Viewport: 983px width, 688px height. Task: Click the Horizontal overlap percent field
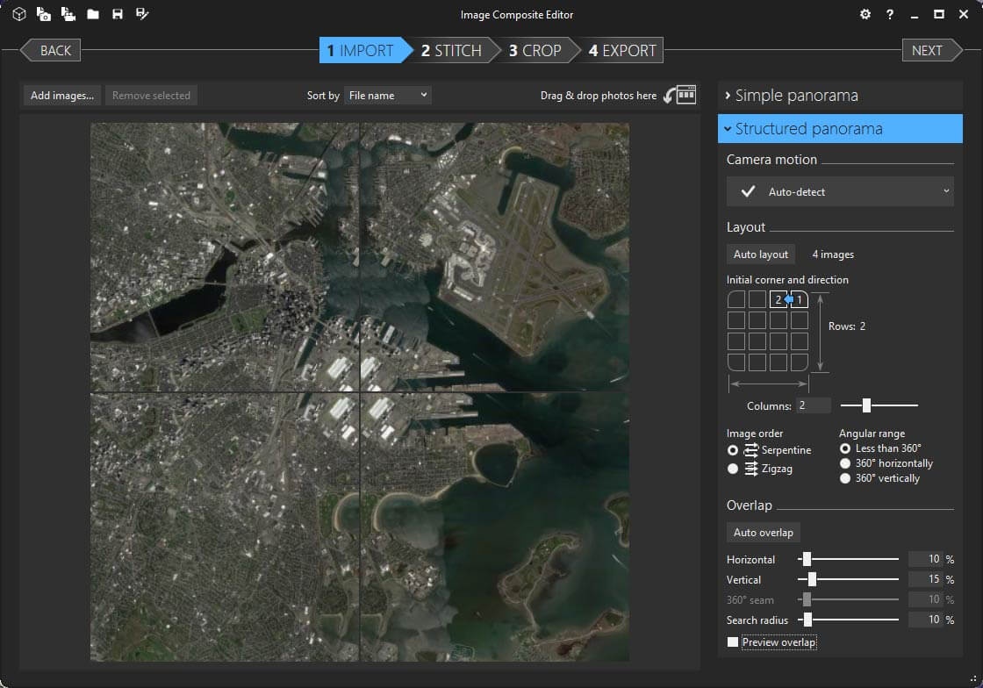pos(926,558)
